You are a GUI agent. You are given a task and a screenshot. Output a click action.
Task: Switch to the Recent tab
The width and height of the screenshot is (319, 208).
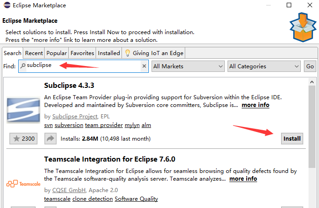pos(34,53)
